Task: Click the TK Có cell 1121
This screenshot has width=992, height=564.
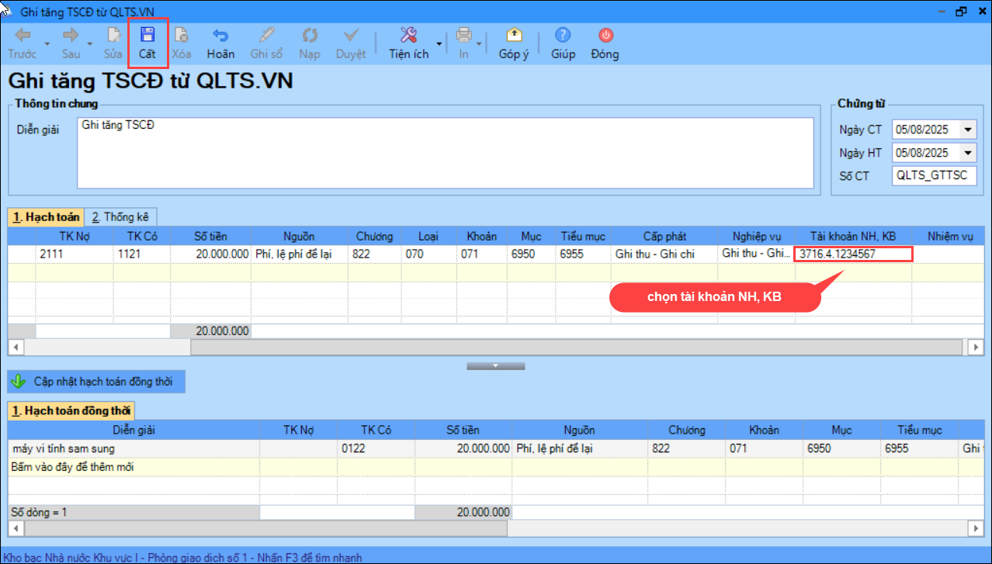Action: pyautogui.click(x=142, y=254)
